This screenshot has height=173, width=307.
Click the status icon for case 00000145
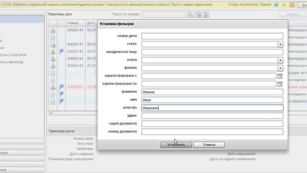(53, 52)
